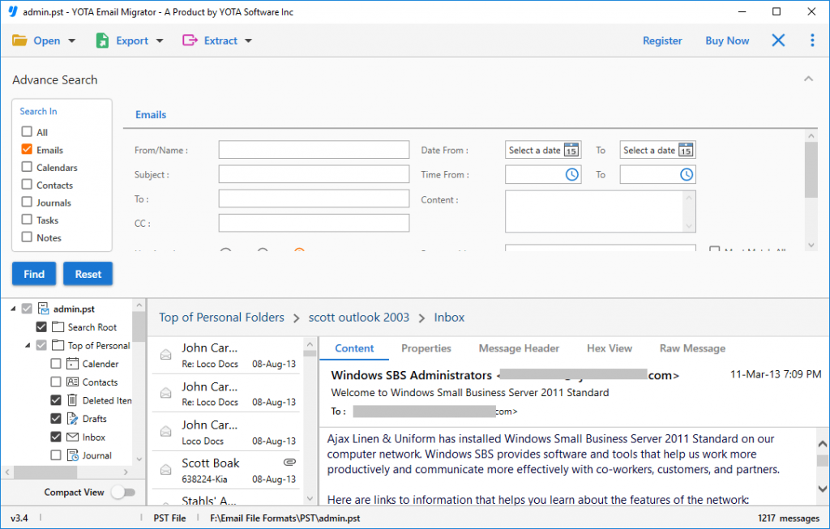
Task: Check the All search option
Action: [27, 131]
